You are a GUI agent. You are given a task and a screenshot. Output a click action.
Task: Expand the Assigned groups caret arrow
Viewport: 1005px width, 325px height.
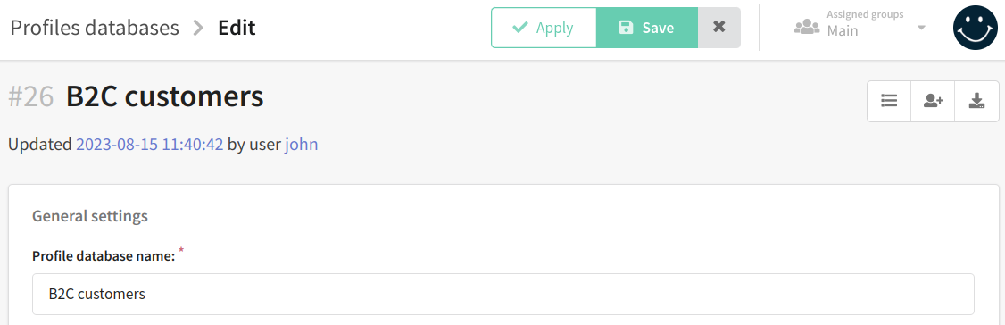tap(921, 29)
